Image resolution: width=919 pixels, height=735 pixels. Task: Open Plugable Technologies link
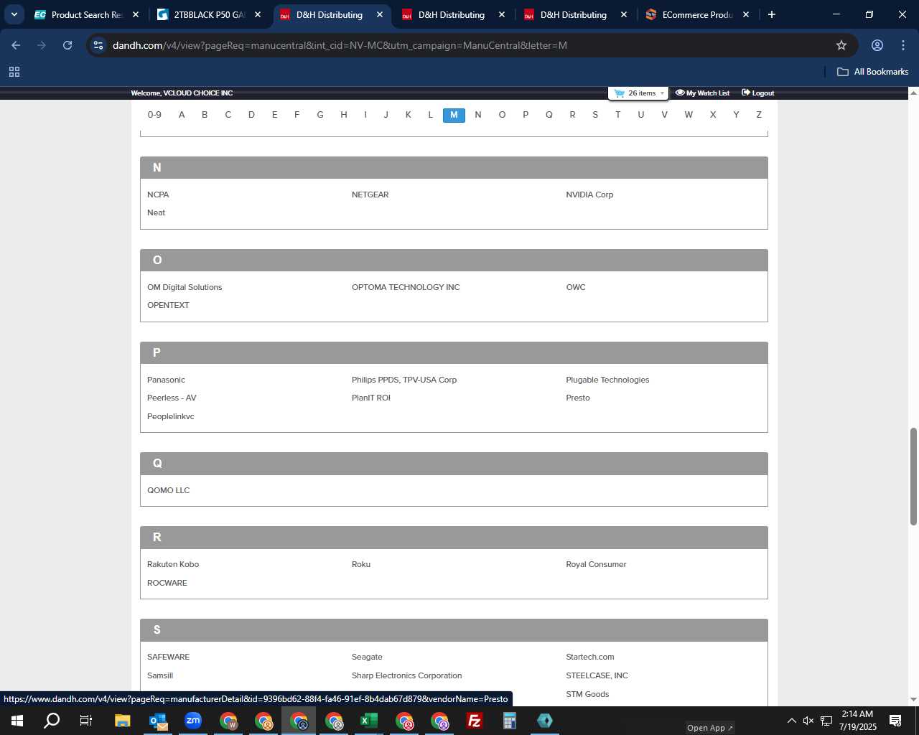click(x=607, y=380)
